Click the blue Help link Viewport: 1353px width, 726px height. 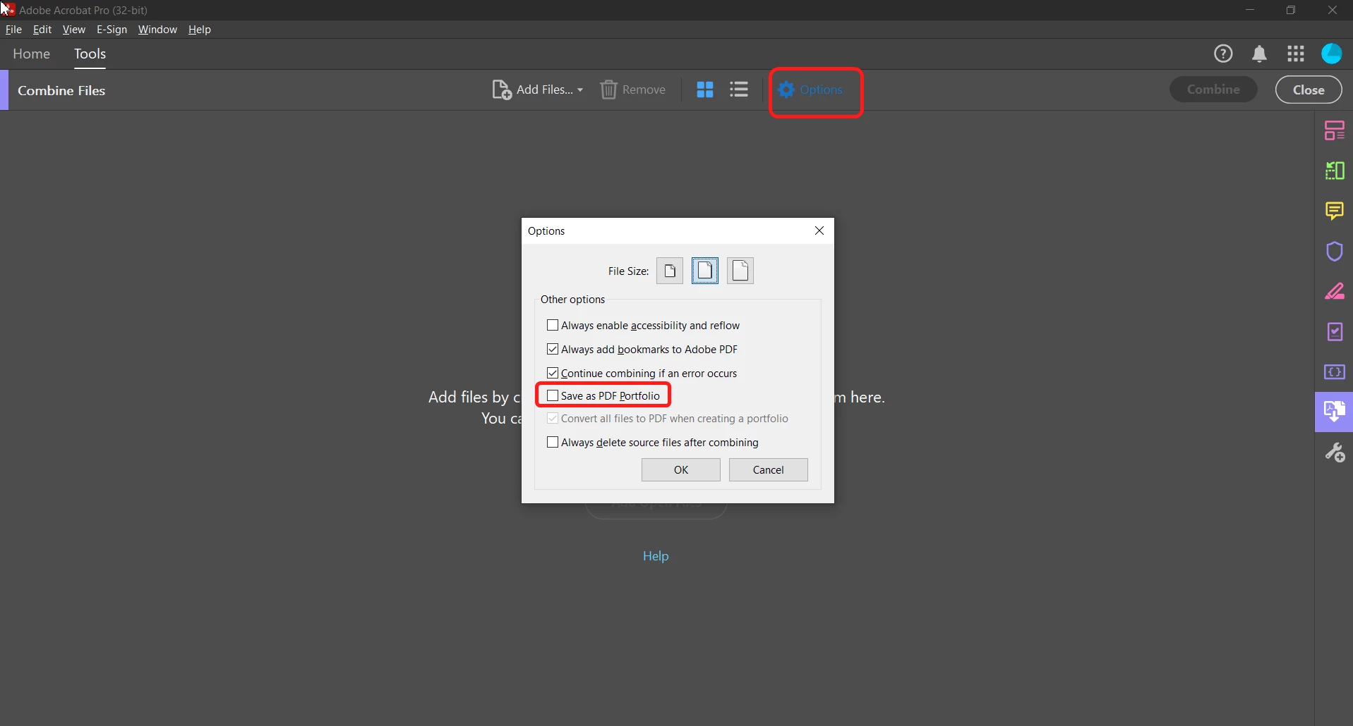(x=656, y=556)
